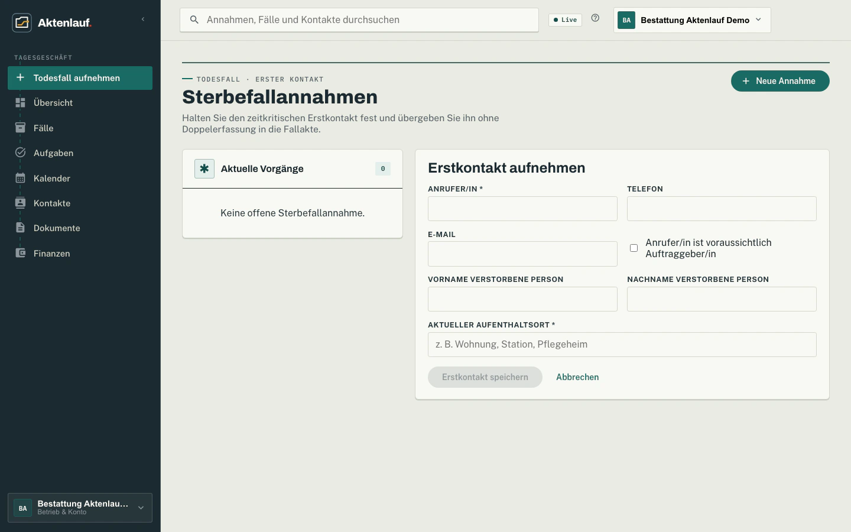The width and height of the screenshot is (851, 532).
Task: Click the Erstkontakt aufnehmen heading
Action: 506,168
